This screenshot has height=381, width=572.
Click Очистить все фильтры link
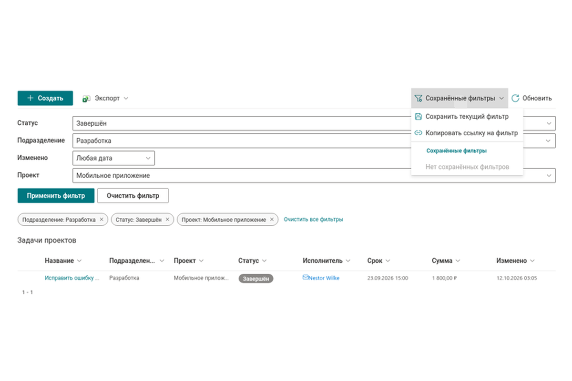[x=314, y=220]
